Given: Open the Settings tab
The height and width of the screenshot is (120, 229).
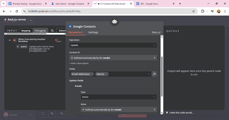Looking at the screenshot, I should coord(93,32).
